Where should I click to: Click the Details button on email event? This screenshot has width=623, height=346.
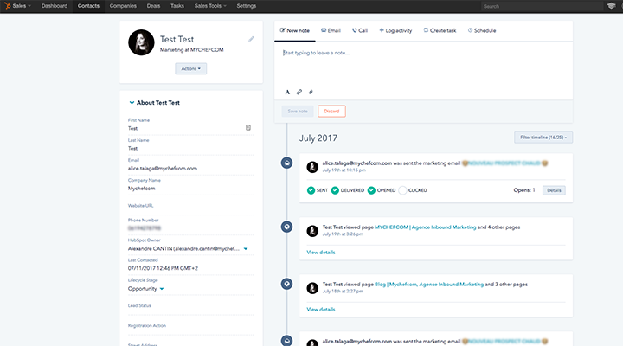point(554,190)
